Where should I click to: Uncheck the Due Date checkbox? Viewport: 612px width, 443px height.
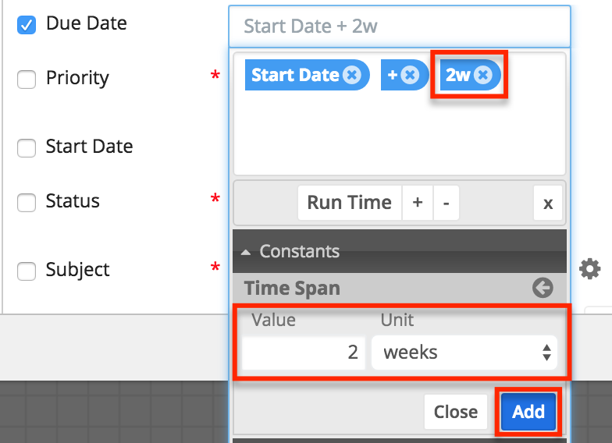(27, 24)
